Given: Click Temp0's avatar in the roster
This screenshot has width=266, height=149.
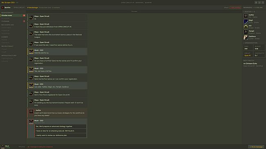Looking at the screenshot, I should (246, 32).
